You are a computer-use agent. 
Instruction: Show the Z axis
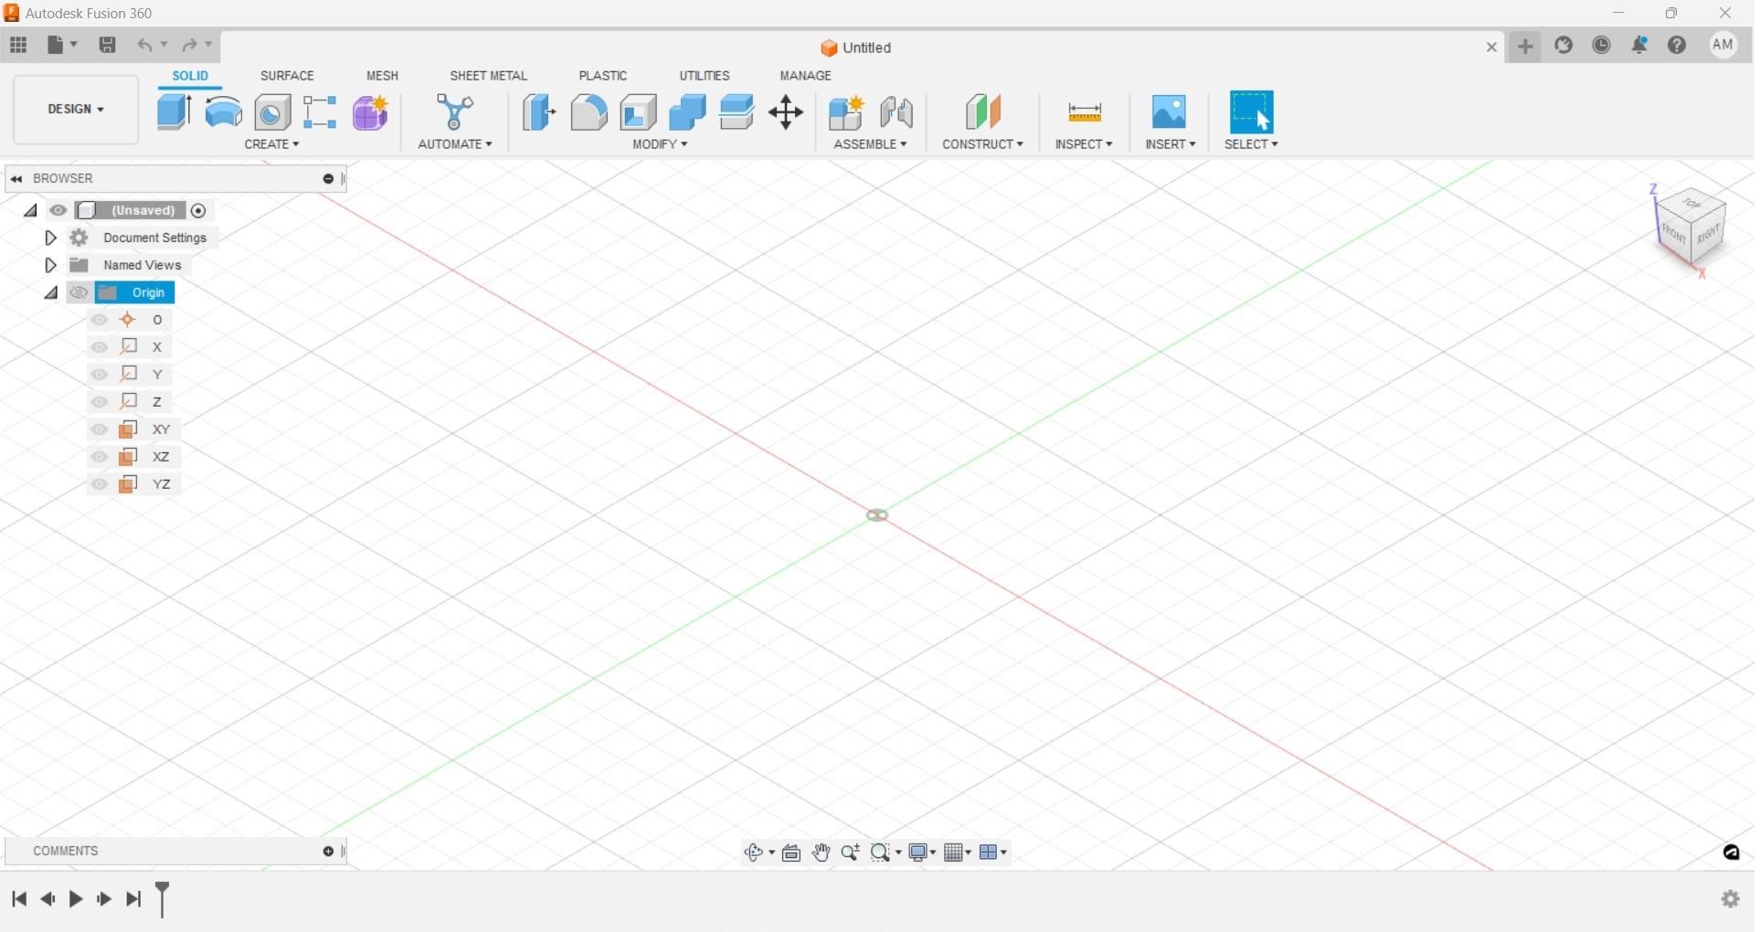click(x=100, y=403)
